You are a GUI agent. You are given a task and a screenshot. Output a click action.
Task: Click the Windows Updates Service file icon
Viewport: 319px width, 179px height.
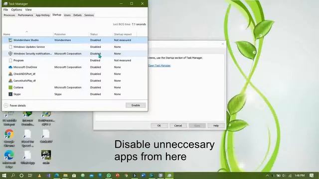pyautogui.click(x=10, y=47)
